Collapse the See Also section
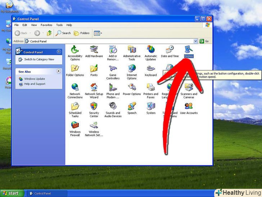The width and height of the screenshot is (262, 197). [x=58, y=71]
